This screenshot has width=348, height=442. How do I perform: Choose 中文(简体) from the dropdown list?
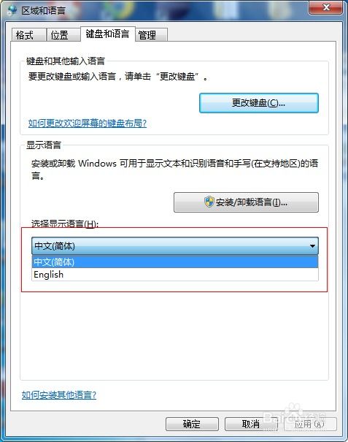click(175, 262)
